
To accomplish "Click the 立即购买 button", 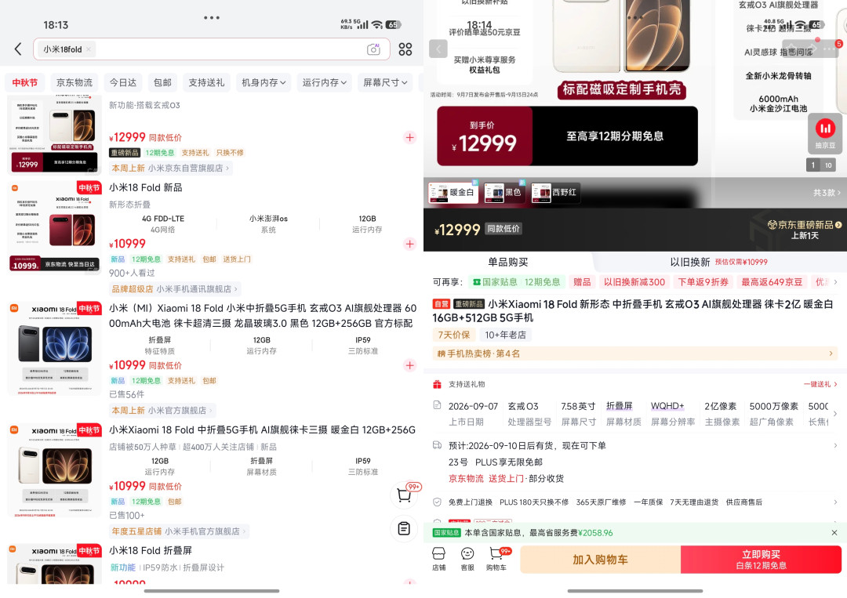I will (x=761, y=560).
